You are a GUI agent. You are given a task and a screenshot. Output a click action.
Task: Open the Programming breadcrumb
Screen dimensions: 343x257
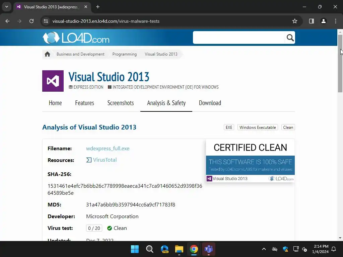(125, 54)
